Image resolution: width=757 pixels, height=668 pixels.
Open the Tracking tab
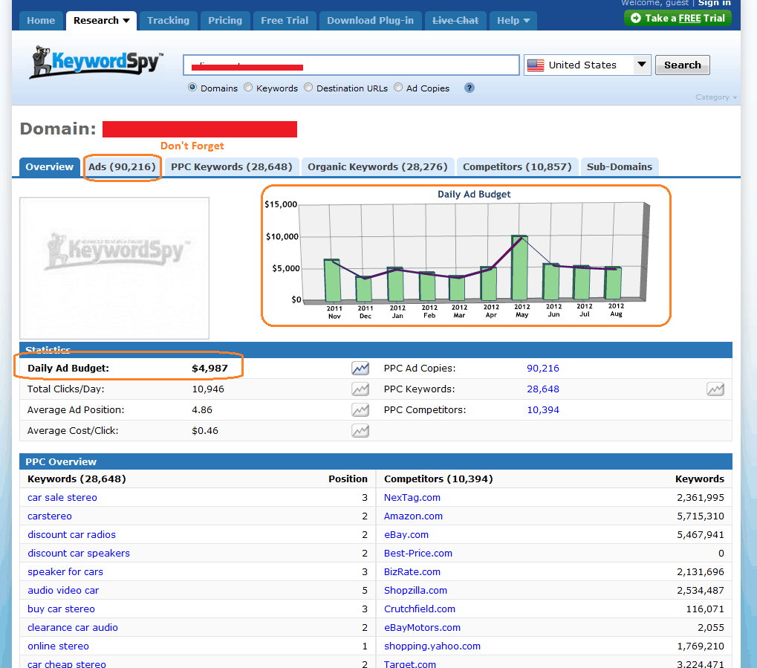pos(168,21)
